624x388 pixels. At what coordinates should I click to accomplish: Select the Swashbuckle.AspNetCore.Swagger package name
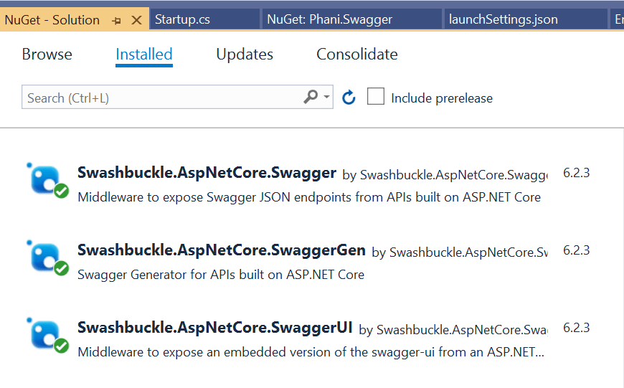[207, 173]
